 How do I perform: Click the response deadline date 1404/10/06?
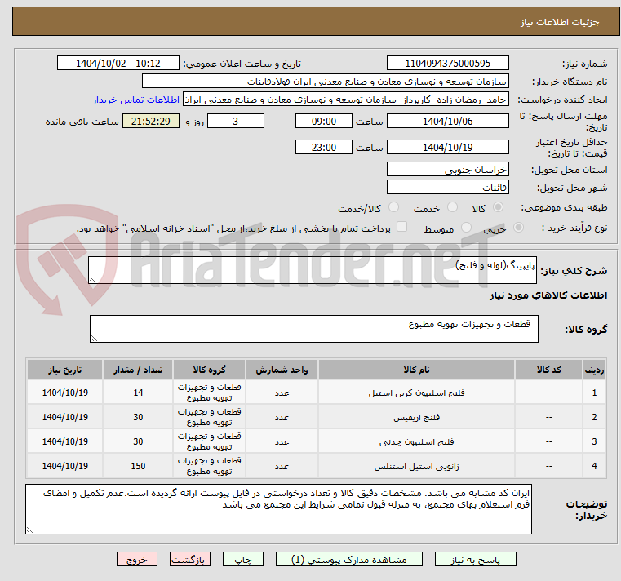coord(447,122)
